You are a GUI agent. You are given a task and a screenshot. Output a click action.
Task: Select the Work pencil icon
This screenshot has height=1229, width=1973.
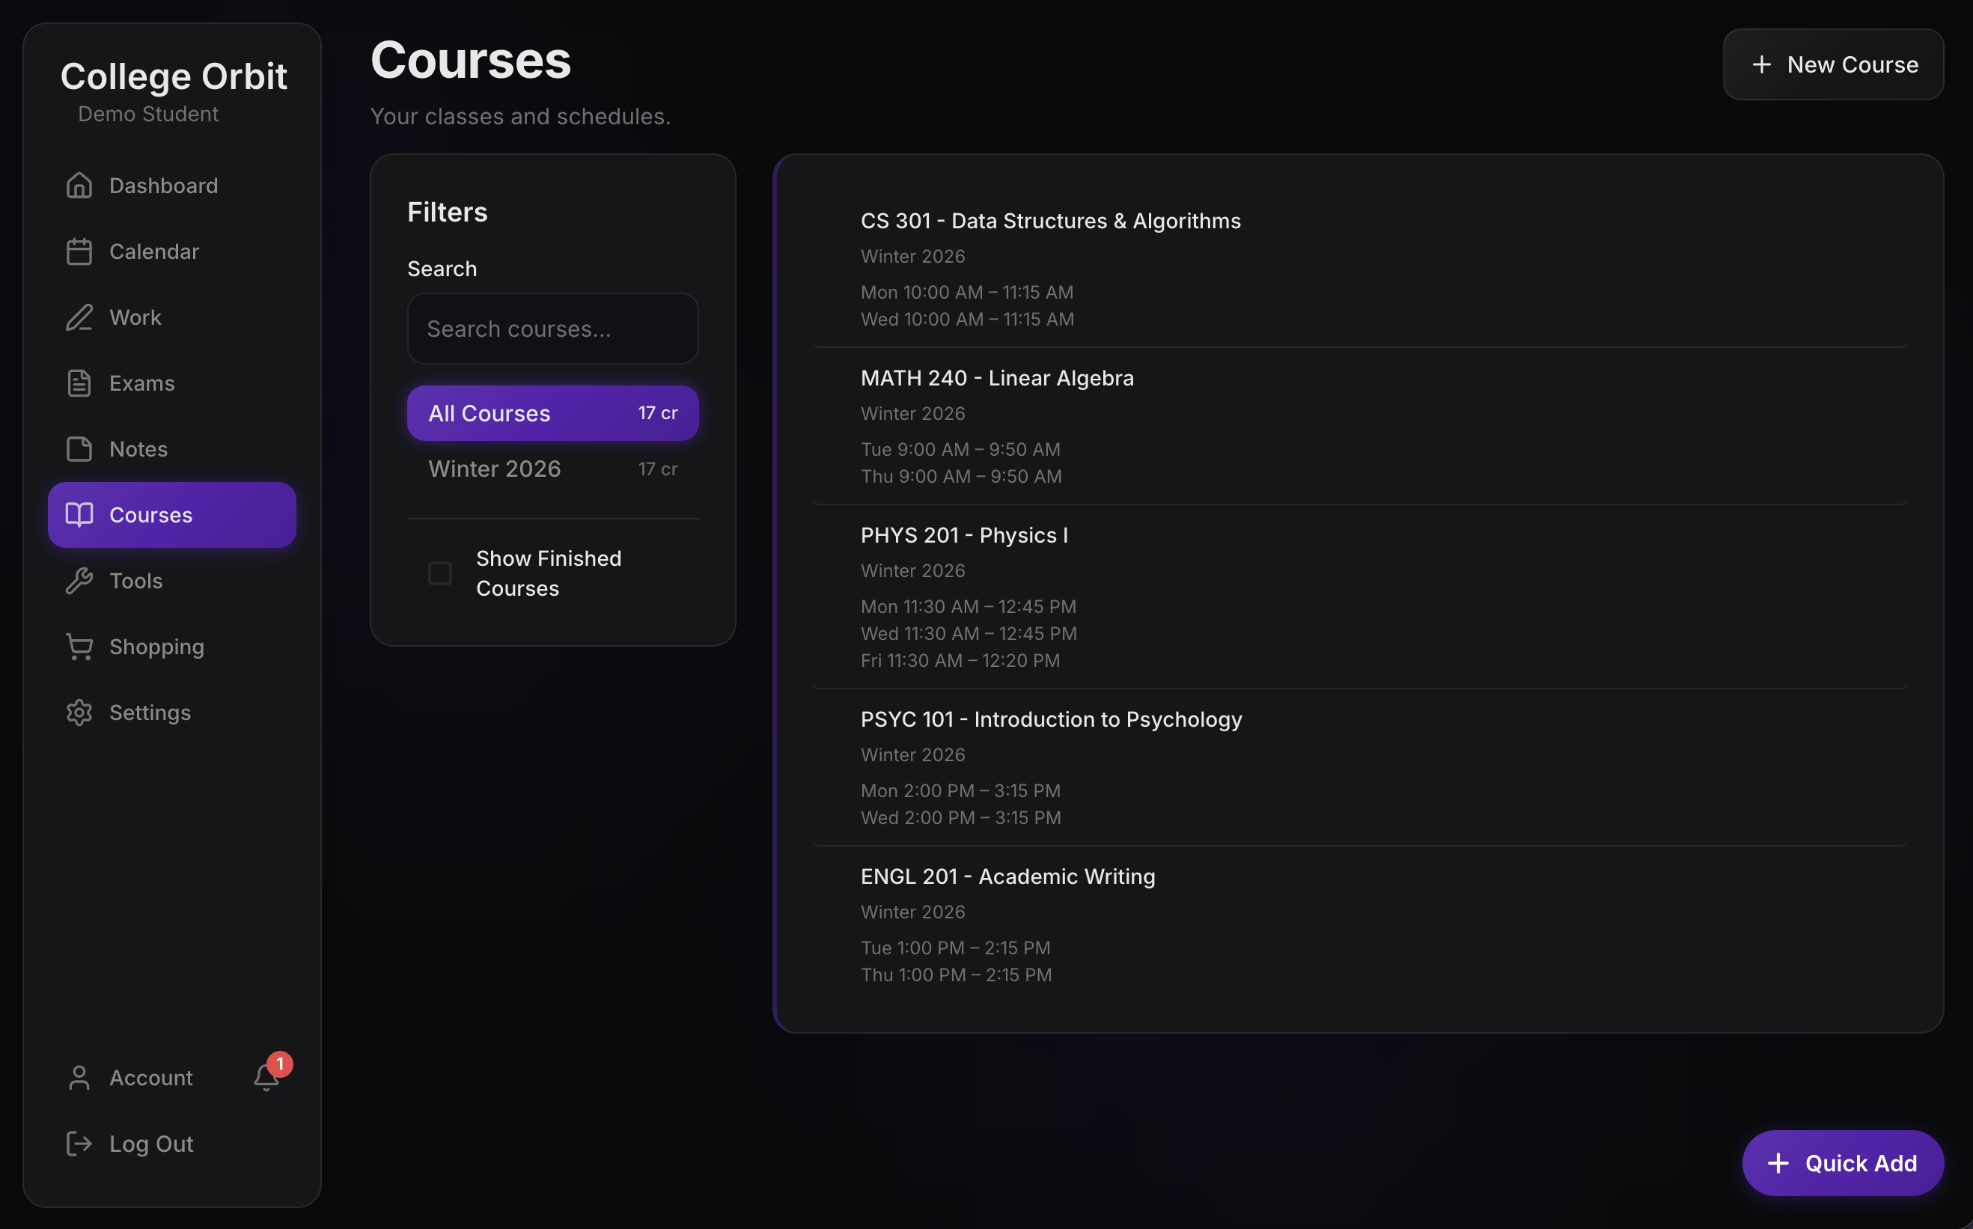(x=79, y=317)
